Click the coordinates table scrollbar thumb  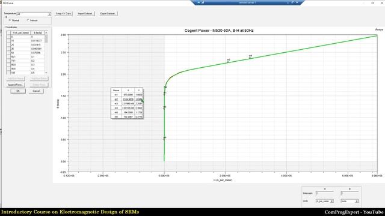46,38
